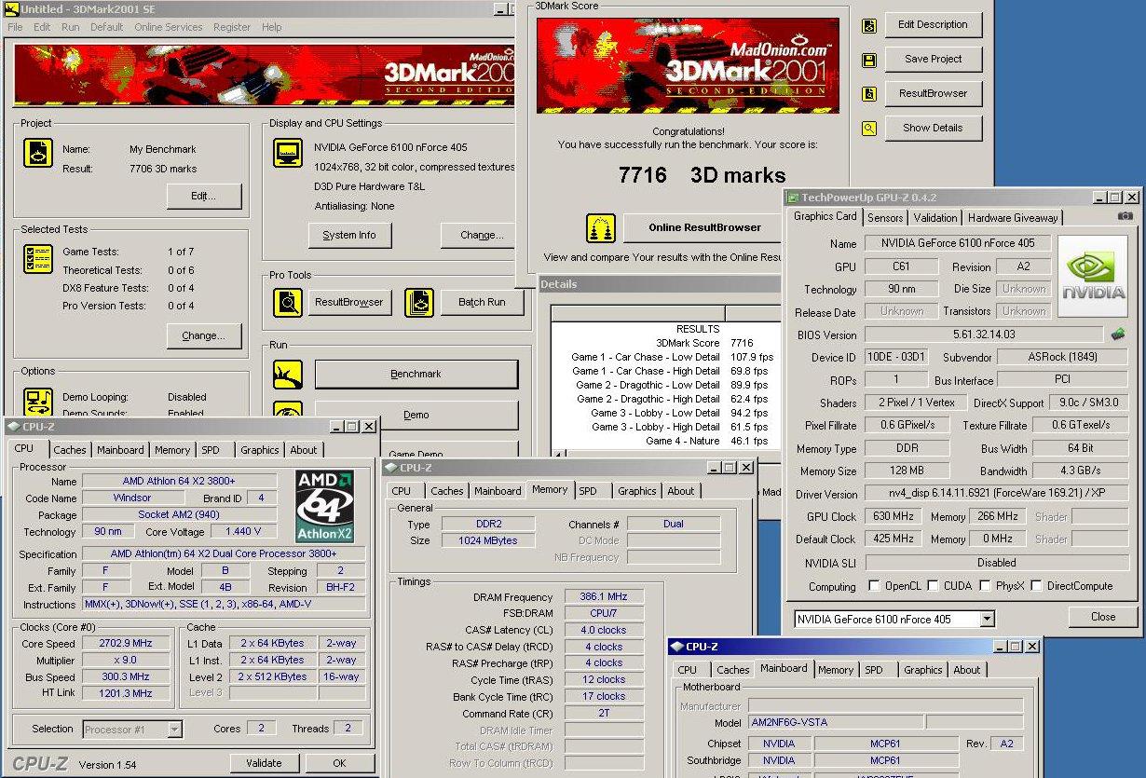Click the Validate button in CPU-Z
The height and width of the screenshot is (778, 1146).
(264, 763)
